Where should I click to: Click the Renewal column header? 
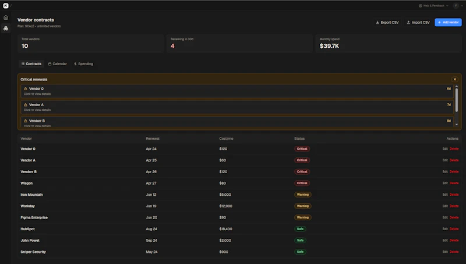(153, 139)
